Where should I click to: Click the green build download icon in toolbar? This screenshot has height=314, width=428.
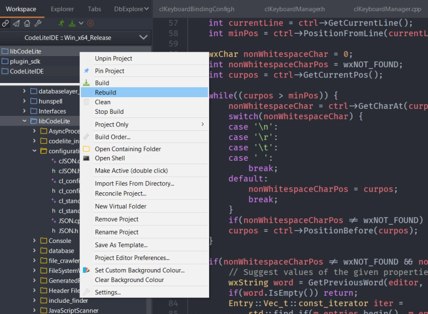[72, 23]
